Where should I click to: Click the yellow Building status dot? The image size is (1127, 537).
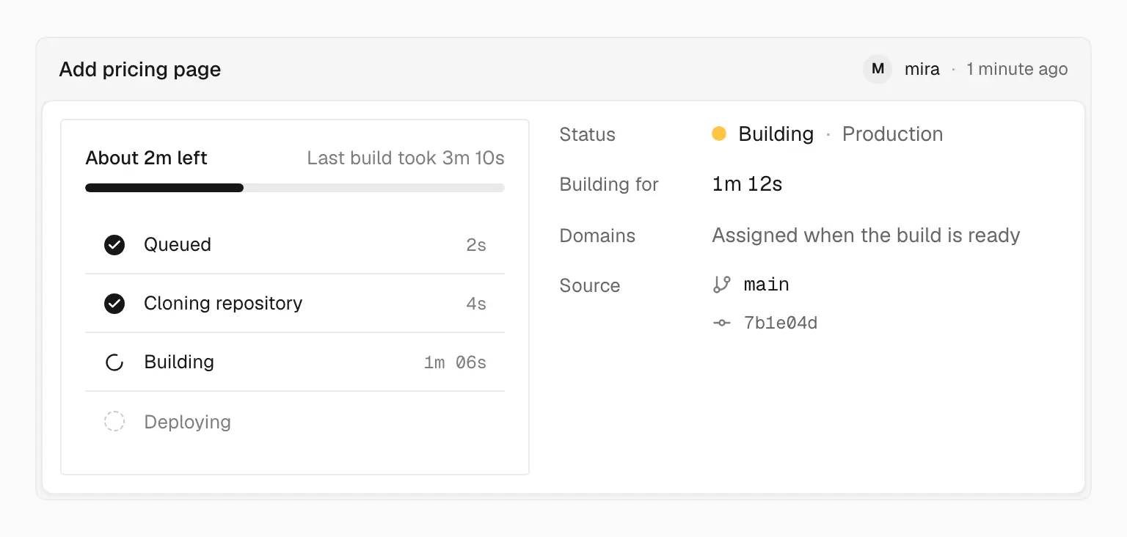[x=719, y=134]
